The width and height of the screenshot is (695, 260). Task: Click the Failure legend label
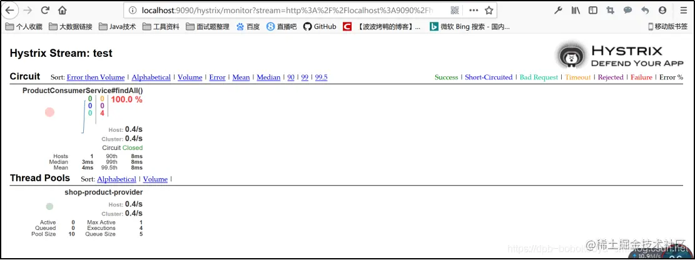click(x=641, y=77)
